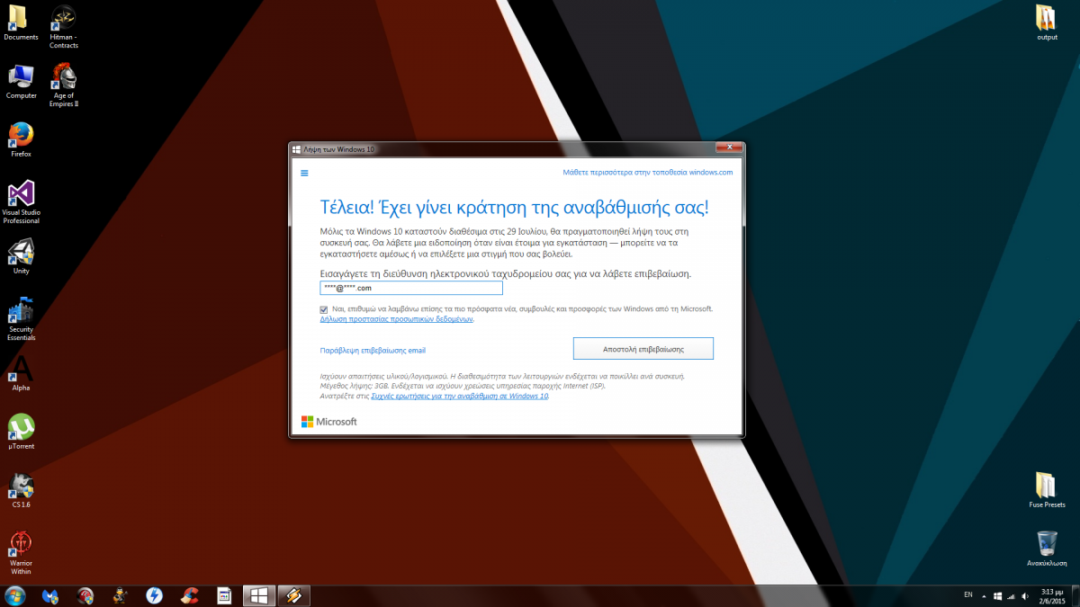Click the Get Windows 10 tray icon

998,595
